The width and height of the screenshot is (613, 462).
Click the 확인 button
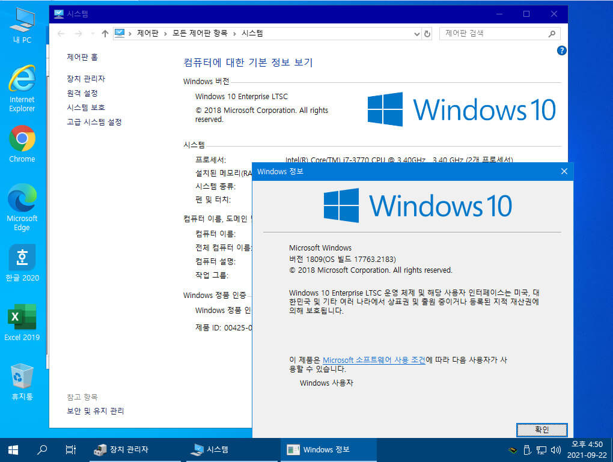tap(541, 430)
